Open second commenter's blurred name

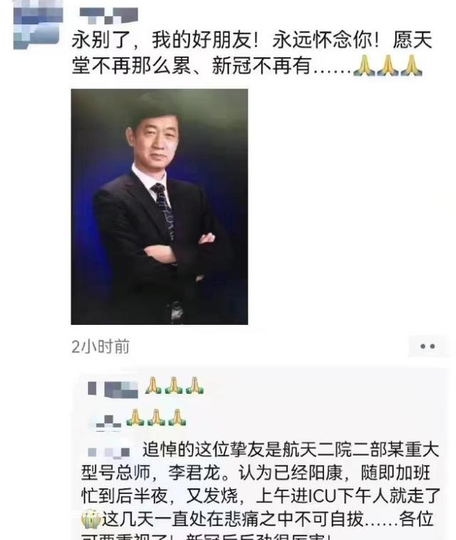coord(108,422)
